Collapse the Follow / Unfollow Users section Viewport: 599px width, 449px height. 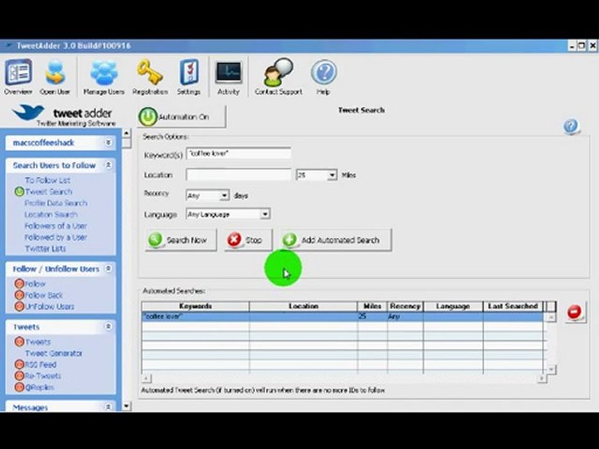point(109,269)
